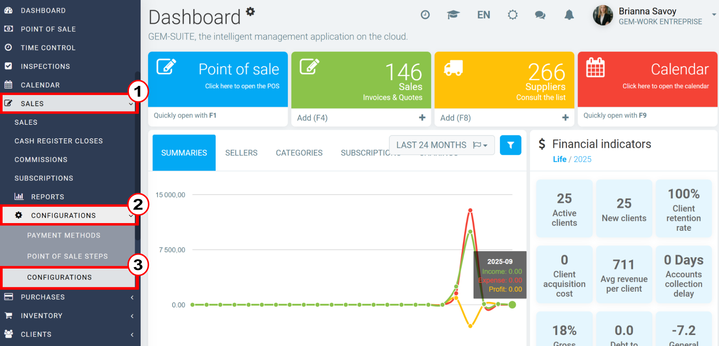Open the Point of sale blue card
This screenshot has width=719, height=346.
click(218, 79)
